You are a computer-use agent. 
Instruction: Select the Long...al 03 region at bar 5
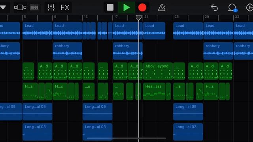[38, 132]
